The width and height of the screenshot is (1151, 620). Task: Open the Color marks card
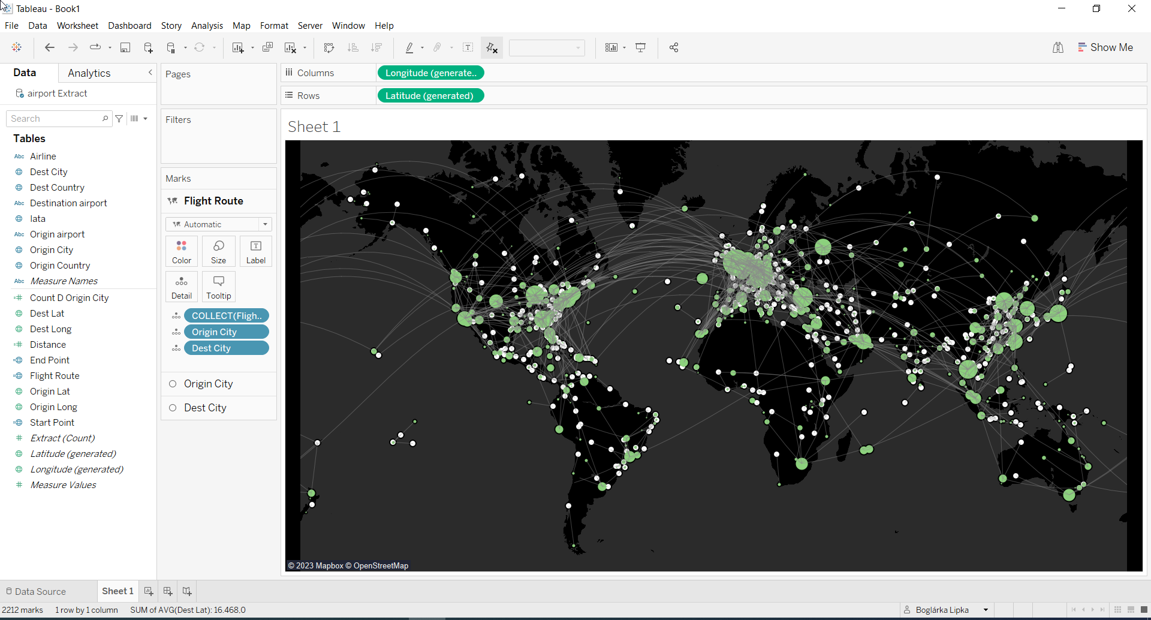coord(182,251)
